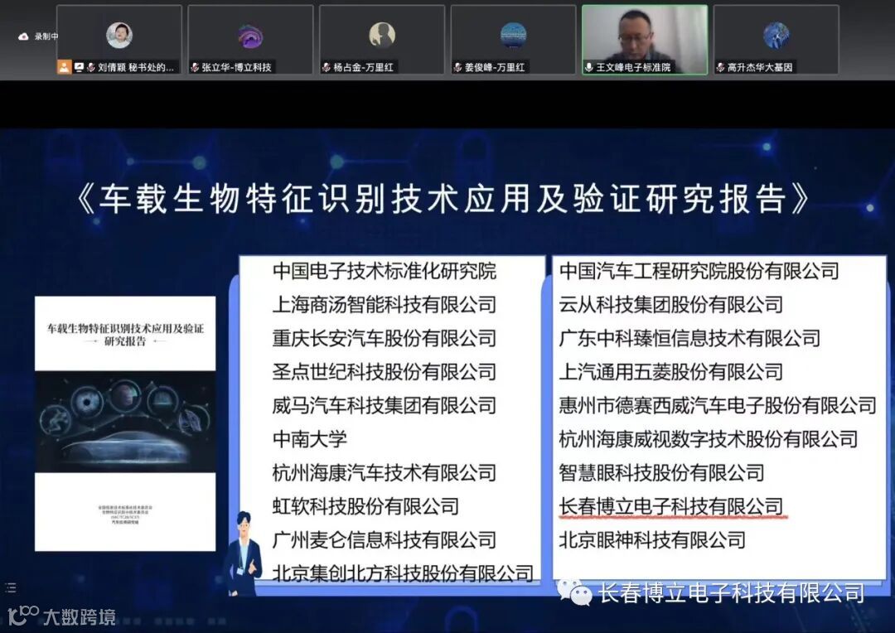Click the active mic icon beside 王文峰电子标准院
The height and width of the screenshot is (633, 895).
pyautogui.click(x=589, y=67)
